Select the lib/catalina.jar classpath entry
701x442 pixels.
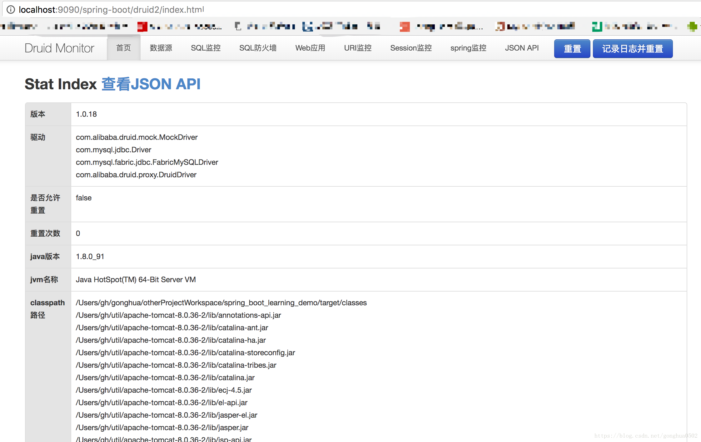coord(165,378)
